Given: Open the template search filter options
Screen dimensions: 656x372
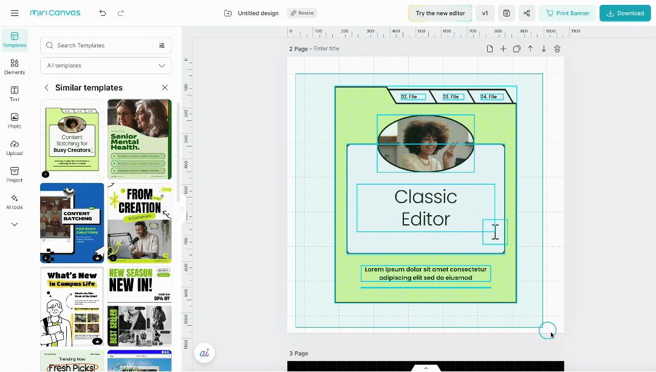Looking at the screenshot, I should point(162,45).
